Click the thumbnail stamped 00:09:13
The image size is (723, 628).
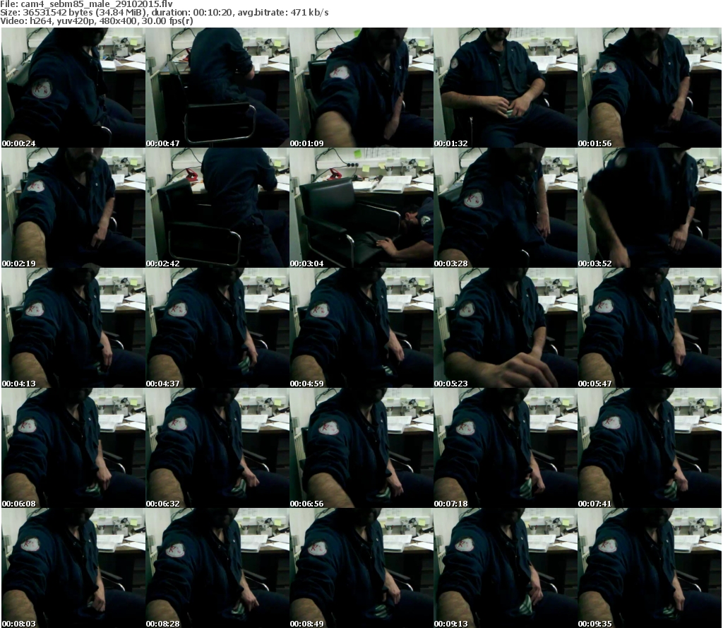tap(506, 567)
